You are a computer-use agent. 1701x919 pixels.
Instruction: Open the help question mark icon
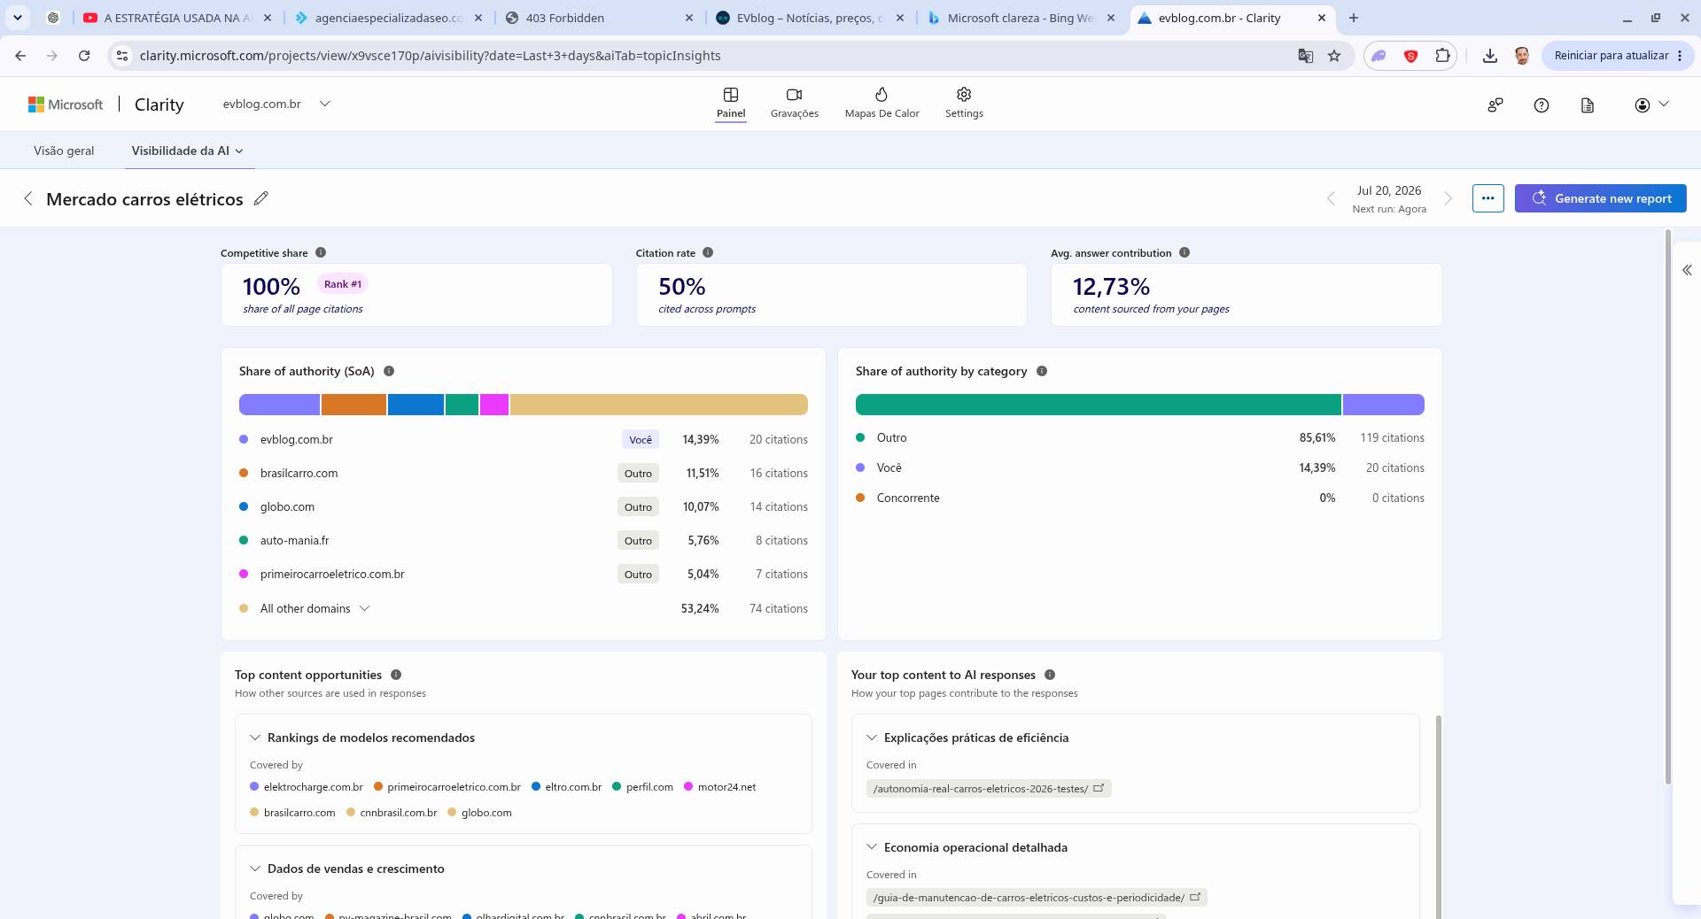pos(1542,105)
